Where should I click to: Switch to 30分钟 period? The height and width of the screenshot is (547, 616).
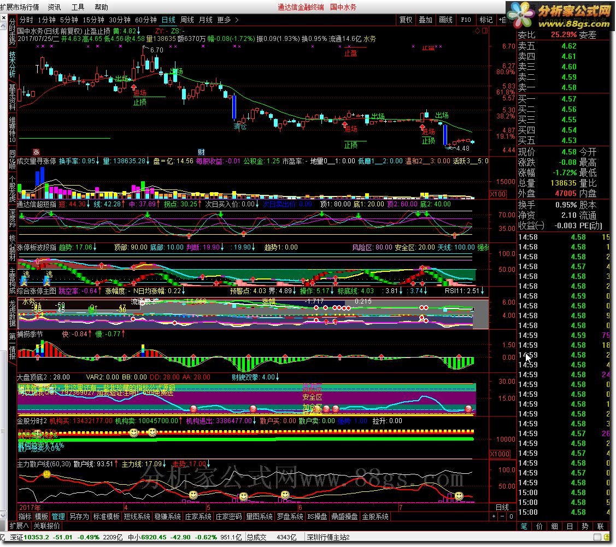[120, 20]
